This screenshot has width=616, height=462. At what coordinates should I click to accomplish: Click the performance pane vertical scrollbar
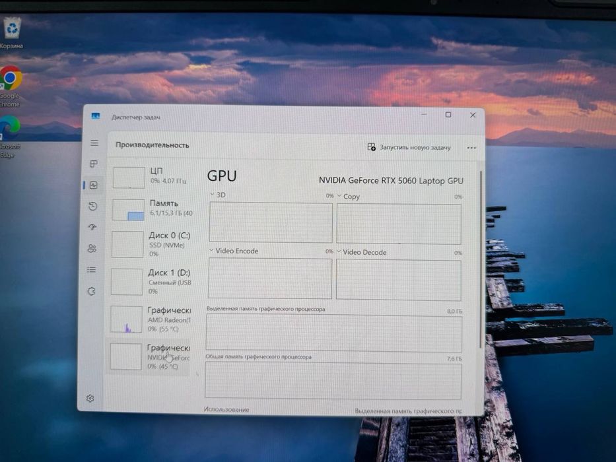coord(481,259)
